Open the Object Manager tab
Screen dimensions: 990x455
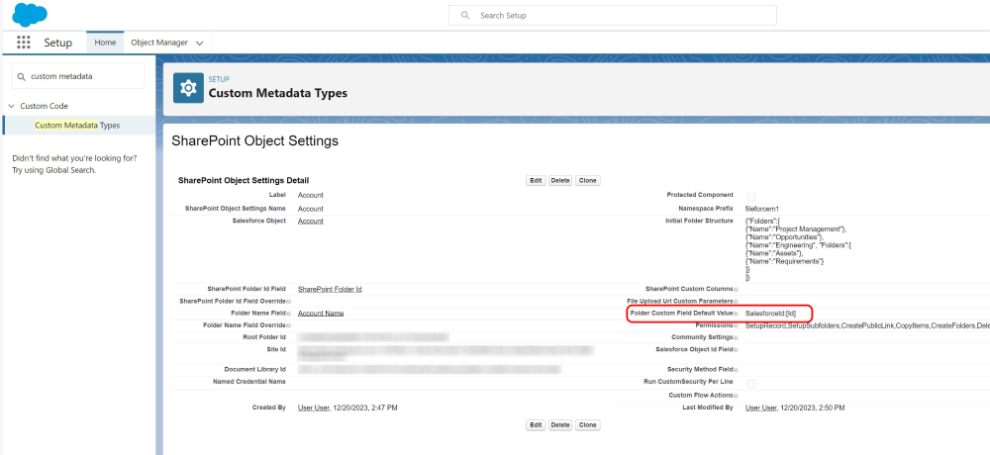(158, 44)
